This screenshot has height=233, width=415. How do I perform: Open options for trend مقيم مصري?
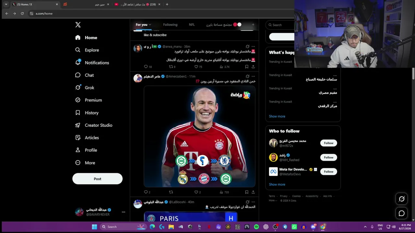[x=335, y=88]
